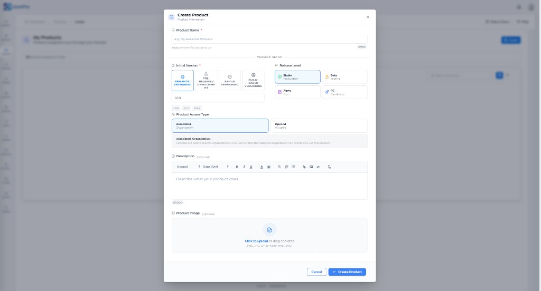Screen dimensions: 541x291
Task: Select Alpha Dev release level
Action: click(297, 92)
